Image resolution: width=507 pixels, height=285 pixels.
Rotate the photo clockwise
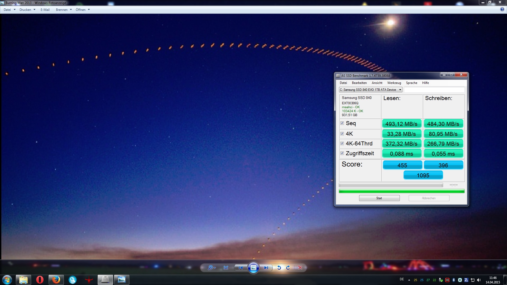288,268
